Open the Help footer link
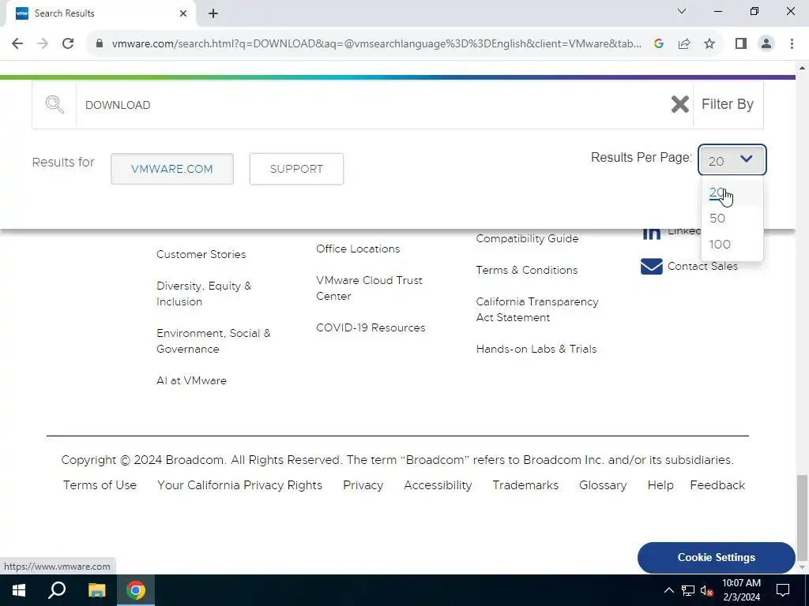This screenshot has height=606, width=809. (x=660, y=485)
